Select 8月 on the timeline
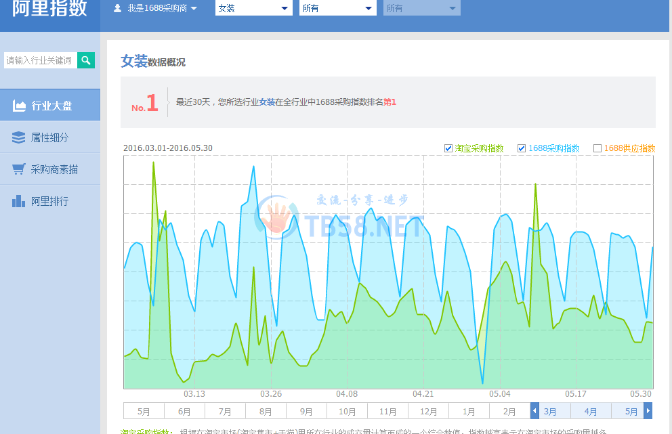 (x=266, y=411)
